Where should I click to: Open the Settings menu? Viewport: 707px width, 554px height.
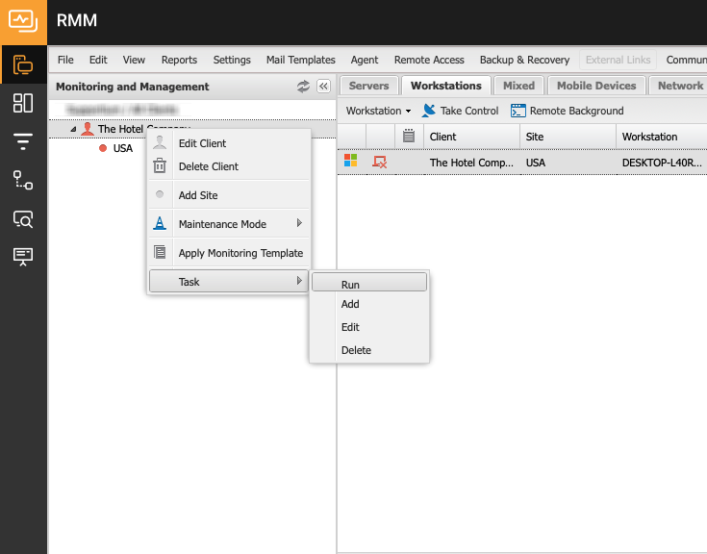point(232,60)
